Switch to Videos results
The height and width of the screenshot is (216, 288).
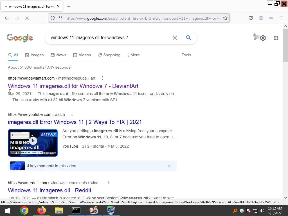[82, 55]
